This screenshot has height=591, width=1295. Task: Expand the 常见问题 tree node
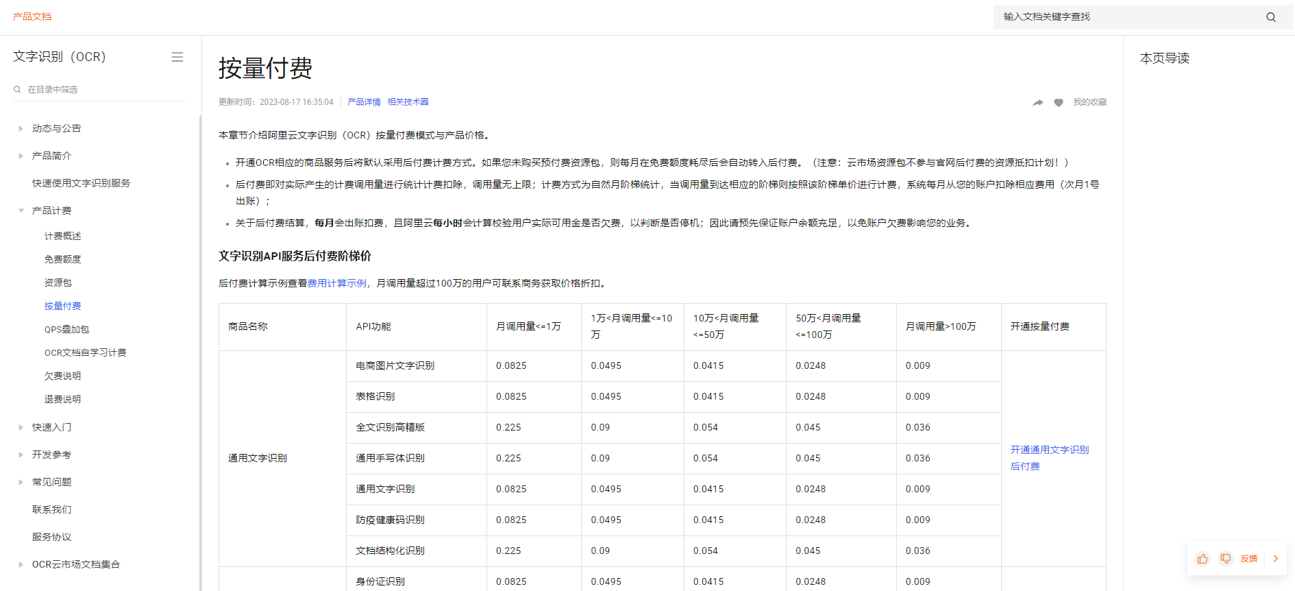21,482
